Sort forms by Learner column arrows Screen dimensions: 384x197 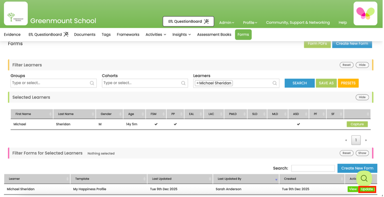click(x=67, y=180)
